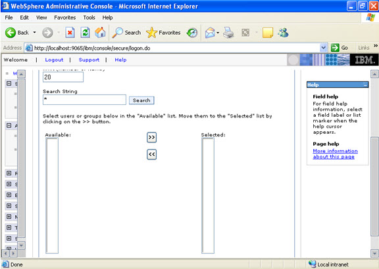
Task: Click the Done status page icon
Action: (x=5, y=264)
